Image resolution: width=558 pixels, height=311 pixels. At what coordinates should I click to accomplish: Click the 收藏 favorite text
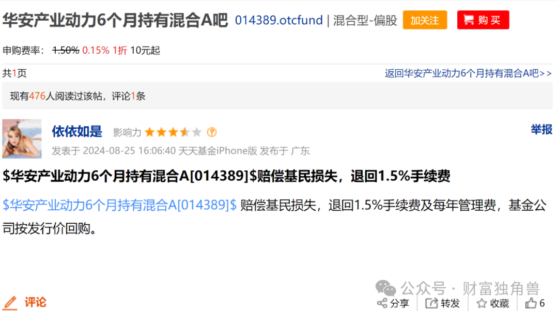pyautogui.click(x=499, y=303)
